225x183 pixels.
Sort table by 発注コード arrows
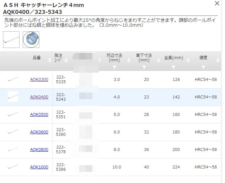click(x=66, y=60)
